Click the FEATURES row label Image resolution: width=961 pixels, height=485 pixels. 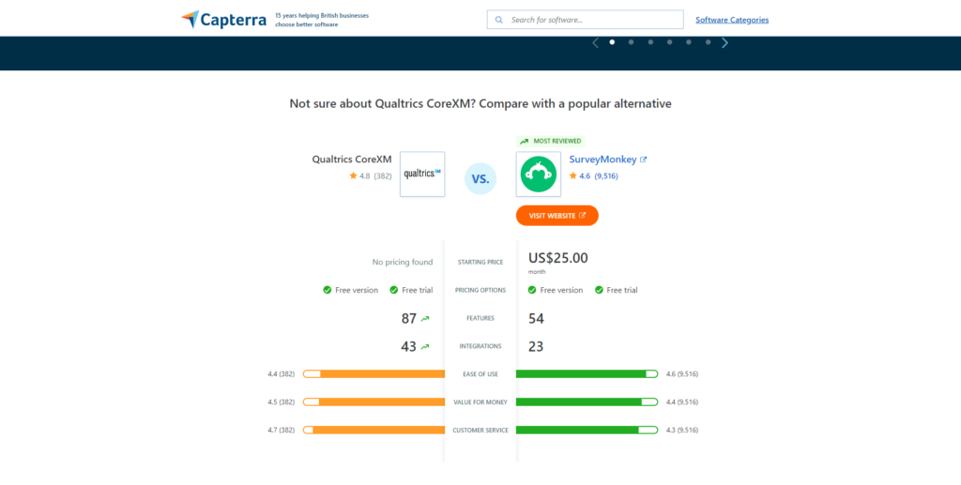pos(480,318)
